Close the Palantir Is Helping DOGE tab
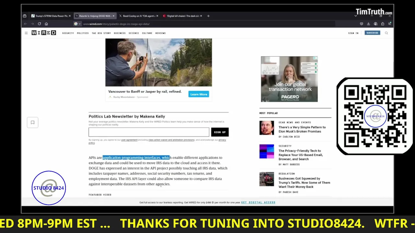The image size is (415, 233). click(x=113, y=16)
